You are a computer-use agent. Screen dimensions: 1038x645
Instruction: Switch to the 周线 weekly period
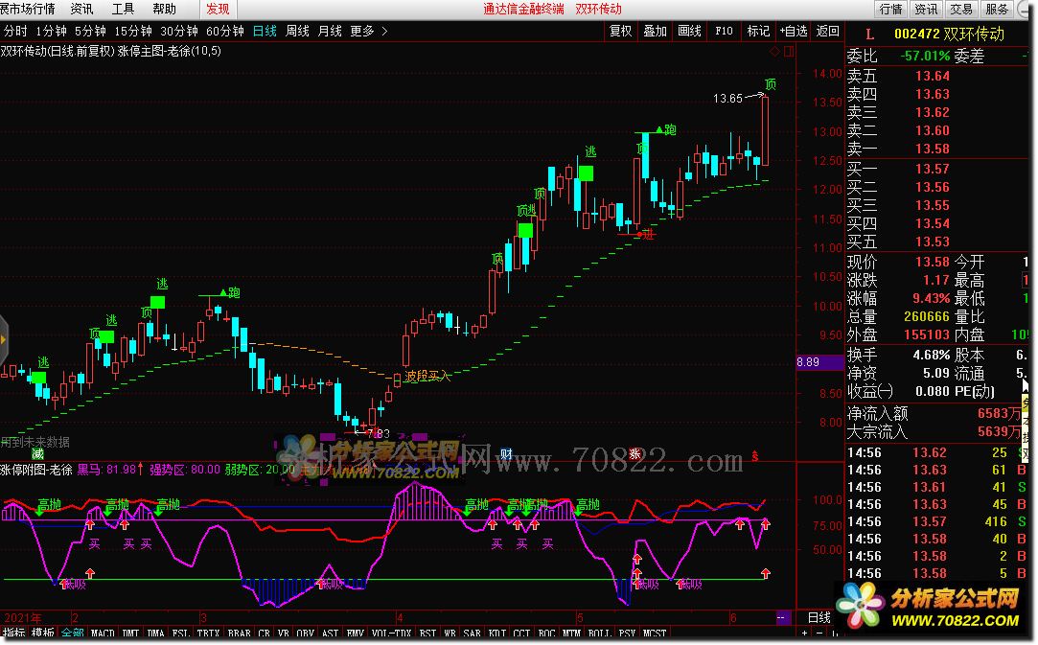297,31
